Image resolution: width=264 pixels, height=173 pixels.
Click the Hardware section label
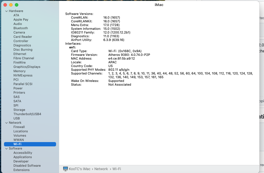pos(16,11)
